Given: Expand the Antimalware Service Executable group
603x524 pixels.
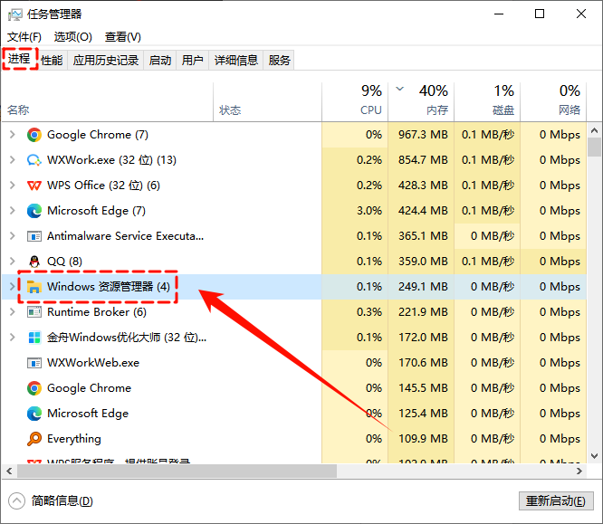Looking at the screenshot, I should 13,236.
